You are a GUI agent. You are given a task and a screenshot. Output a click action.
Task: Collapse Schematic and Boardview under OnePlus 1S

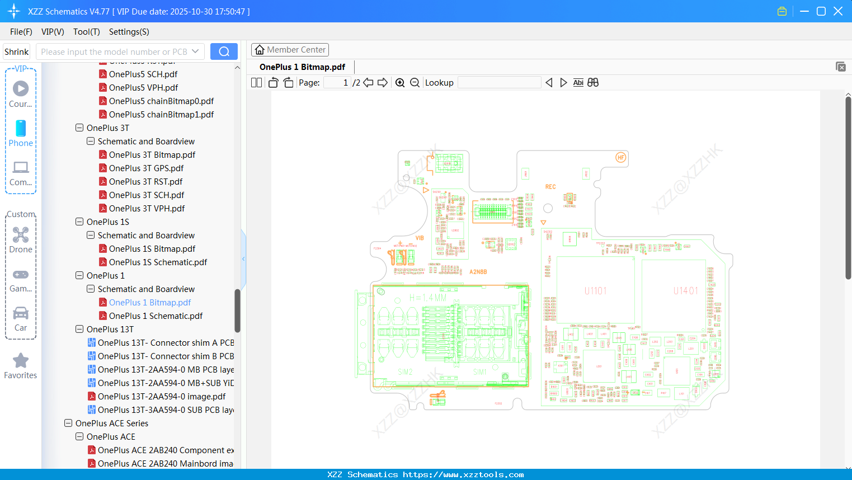(x=91, y=235)
